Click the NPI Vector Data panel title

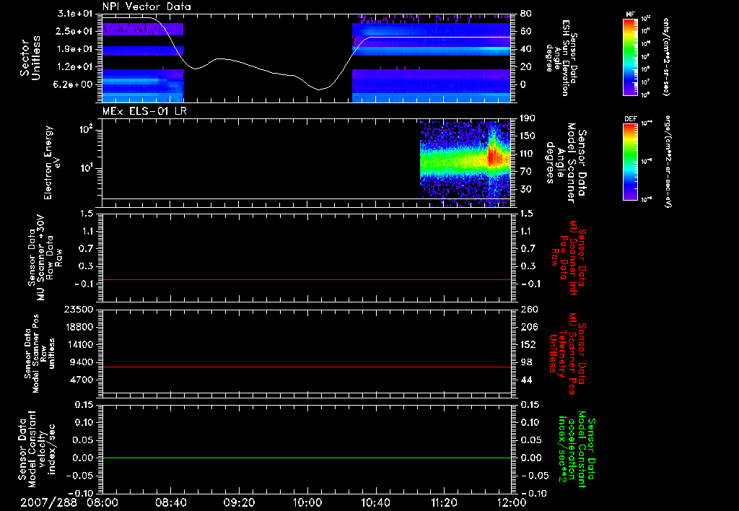point(147,6)
